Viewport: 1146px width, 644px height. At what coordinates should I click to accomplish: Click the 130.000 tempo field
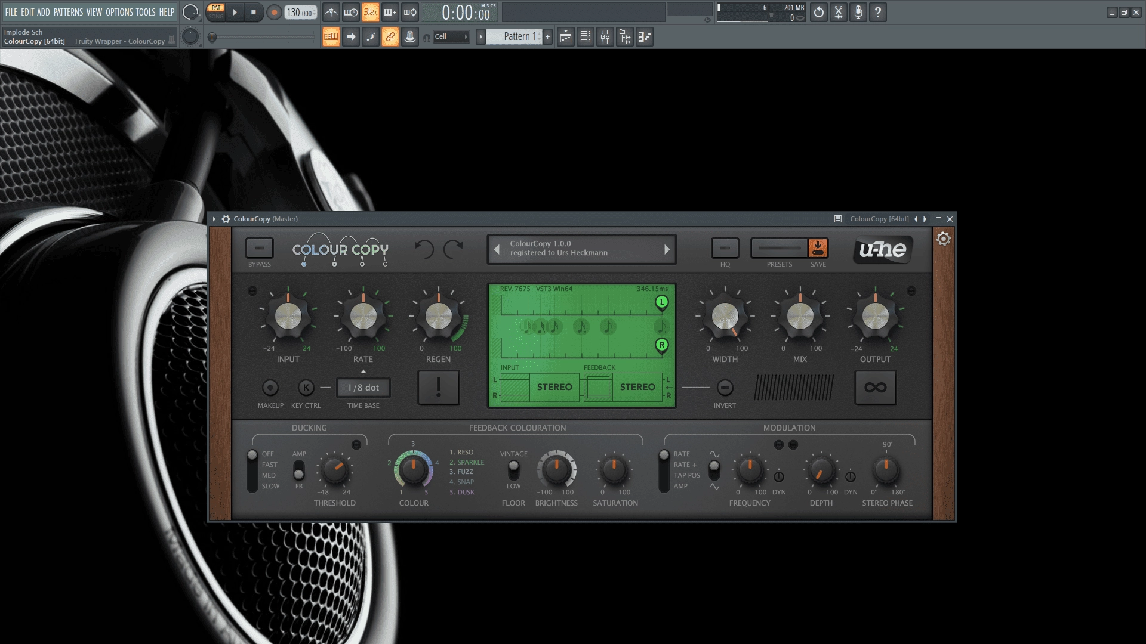point(300,12)
